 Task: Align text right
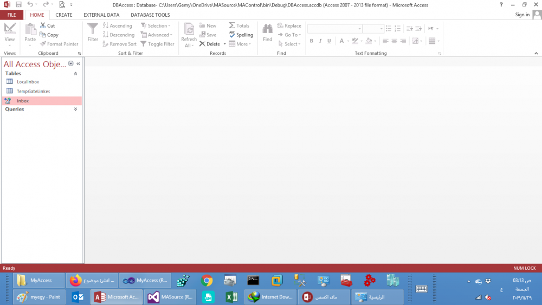(403, 41)
